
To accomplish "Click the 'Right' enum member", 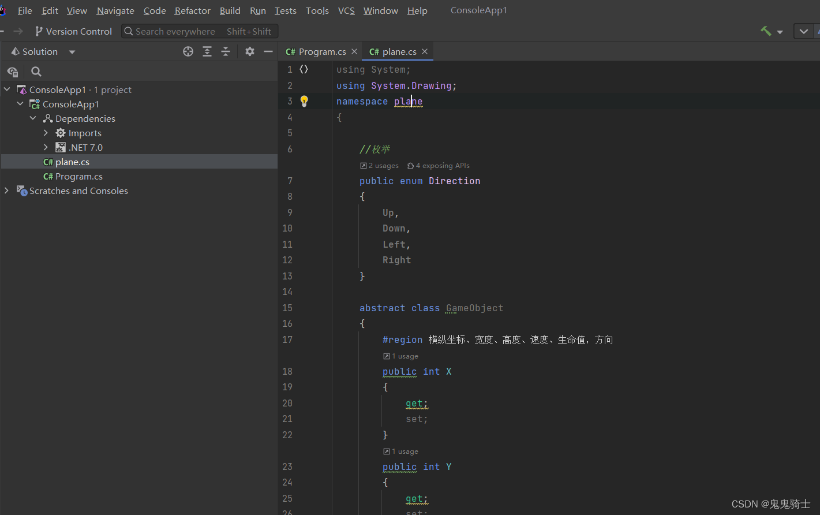I will [397, 260].
